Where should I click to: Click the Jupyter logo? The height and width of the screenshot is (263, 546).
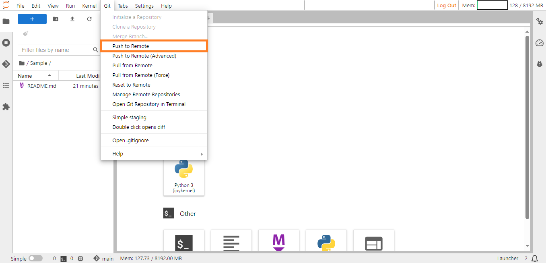coord(6,5)
